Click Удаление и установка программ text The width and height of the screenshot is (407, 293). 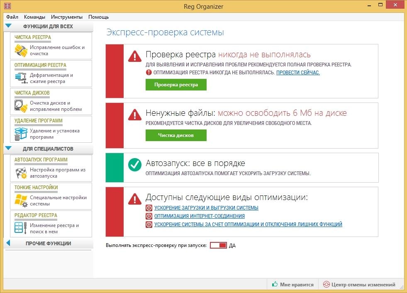pyautogui.click(x=54, y=134)
